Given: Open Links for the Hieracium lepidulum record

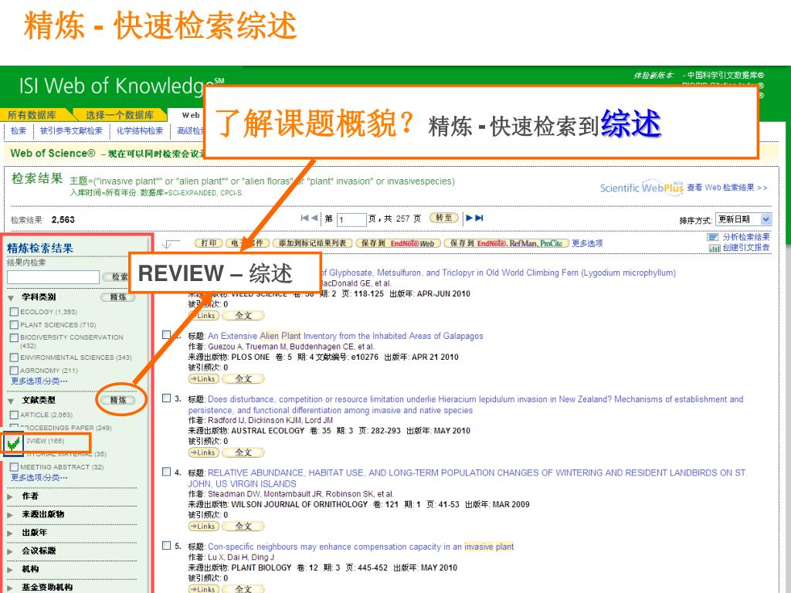Looking at the screenshot, I should point(204,452).
